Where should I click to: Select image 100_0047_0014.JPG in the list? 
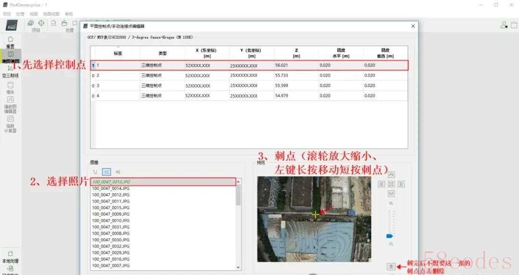163,188
